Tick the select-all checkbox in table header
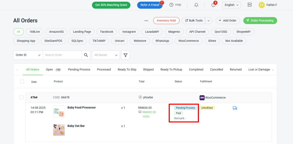The height and width of the screenshot is (144, 293). click(22, 81)
